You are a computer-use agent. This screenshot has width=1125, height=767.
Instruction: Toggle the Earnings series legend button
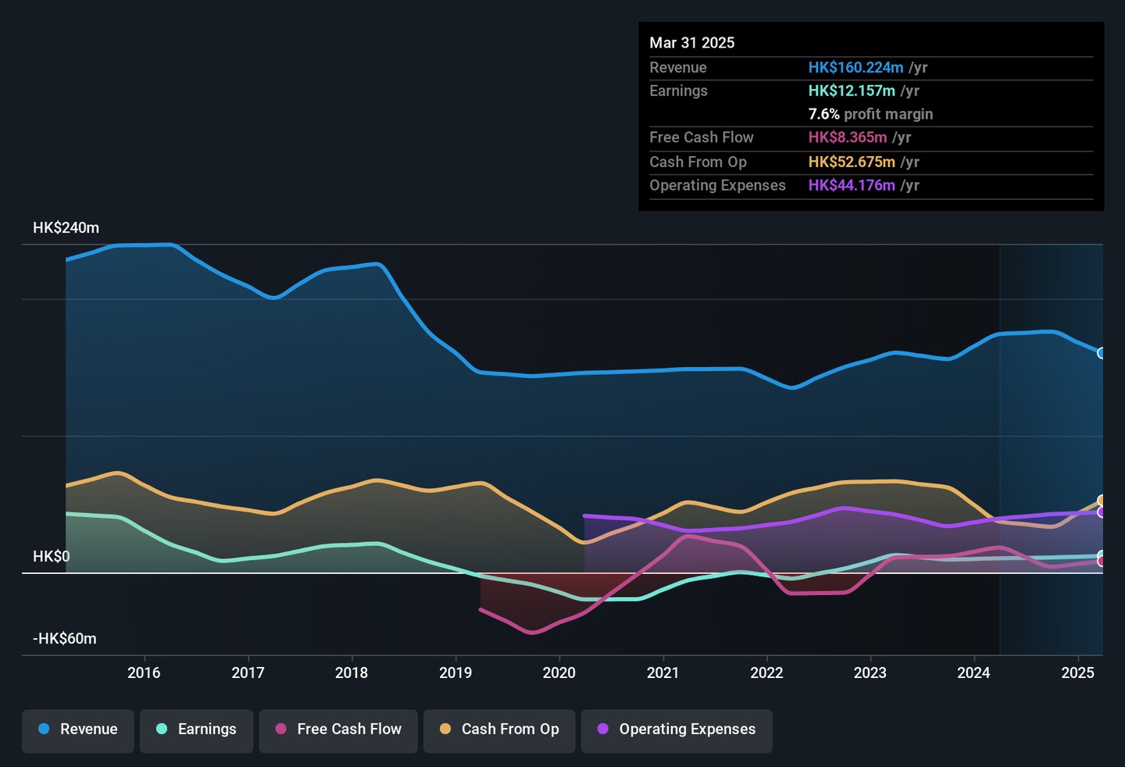pos(196,730)
